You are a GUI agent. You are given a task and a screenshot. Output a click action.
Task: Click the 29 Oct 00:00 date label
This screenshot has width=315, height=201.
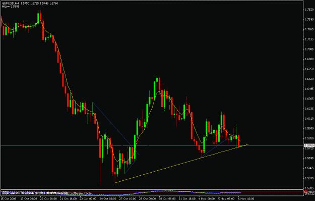click(148, 199)
